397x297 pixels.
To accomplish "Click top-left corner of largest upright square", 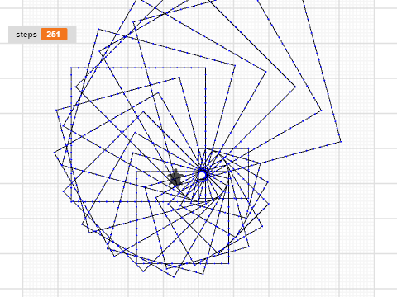I will 71,68.
